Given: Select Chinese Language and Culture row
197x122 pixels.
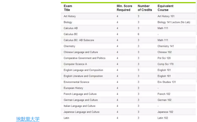Looking at the screenshot, I should [x=128, y=52].
